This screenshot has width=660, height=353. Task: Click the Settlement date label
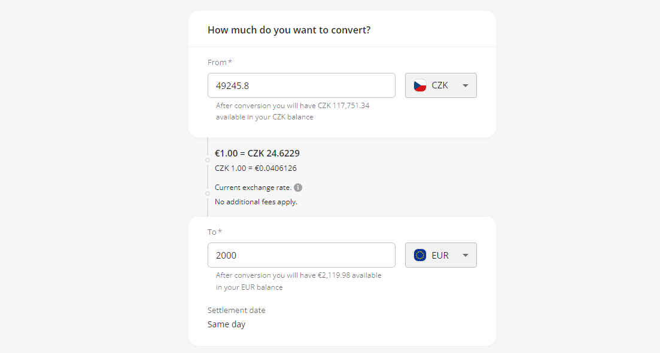pyautogui.click(x=236, y=310)
